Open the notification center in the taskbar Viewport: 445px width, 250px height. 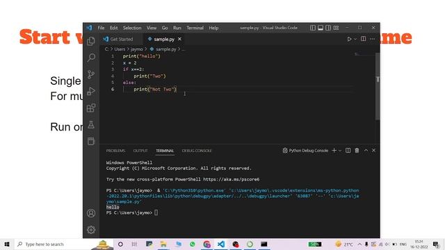click(436, 244)
